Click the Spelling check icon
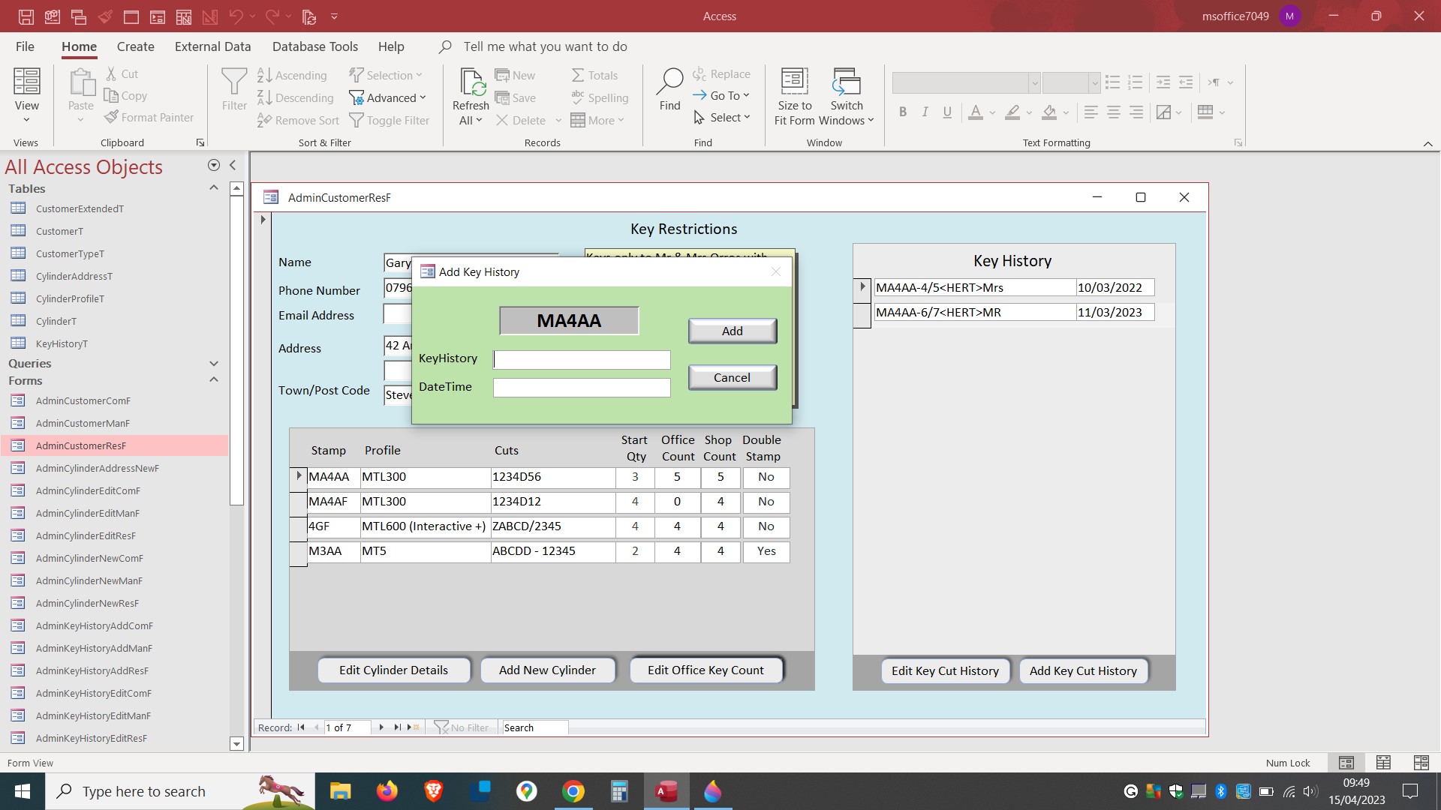The image size is (1441, 810). (578, 97)
